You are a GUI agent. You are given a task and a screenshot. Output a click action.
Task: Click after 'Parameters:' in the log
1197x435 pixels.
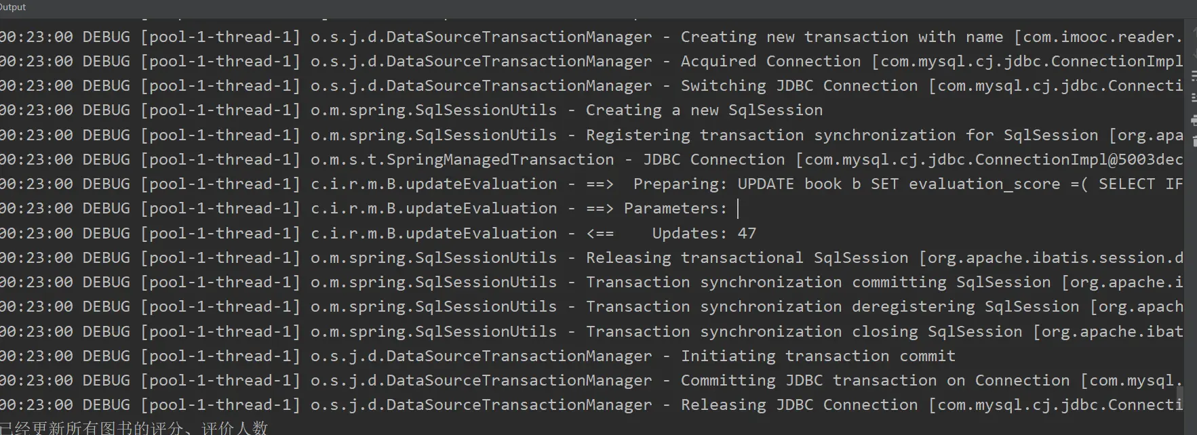point(738,208)
